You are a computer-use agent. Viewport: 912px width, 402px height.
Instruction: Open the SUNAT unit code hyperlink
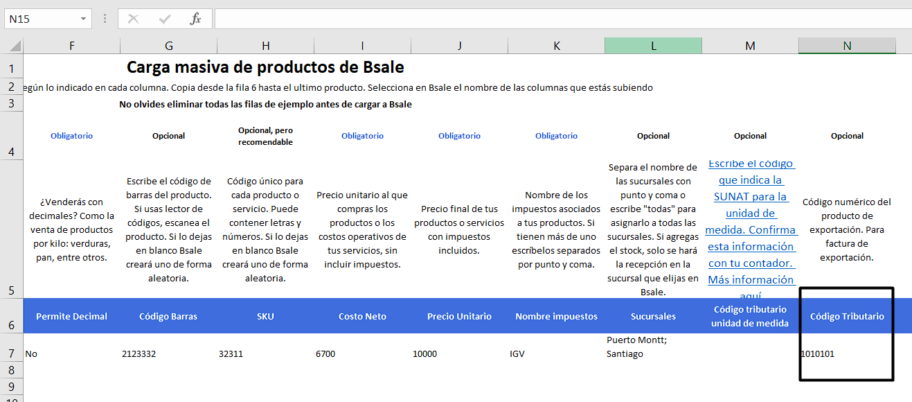coord(751,229)
